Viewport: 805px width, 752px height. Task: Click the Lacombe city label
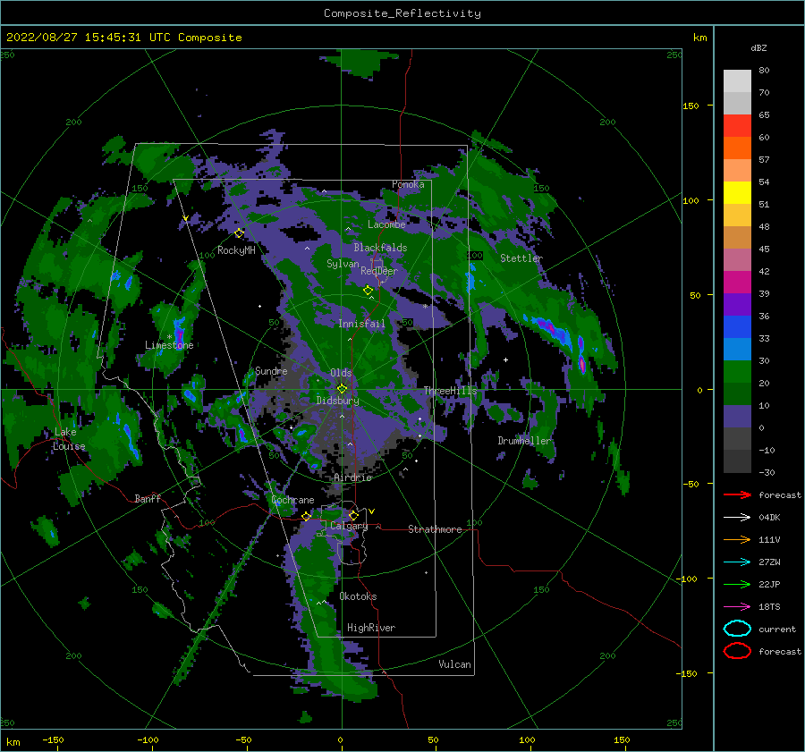[x=386, y=224]
